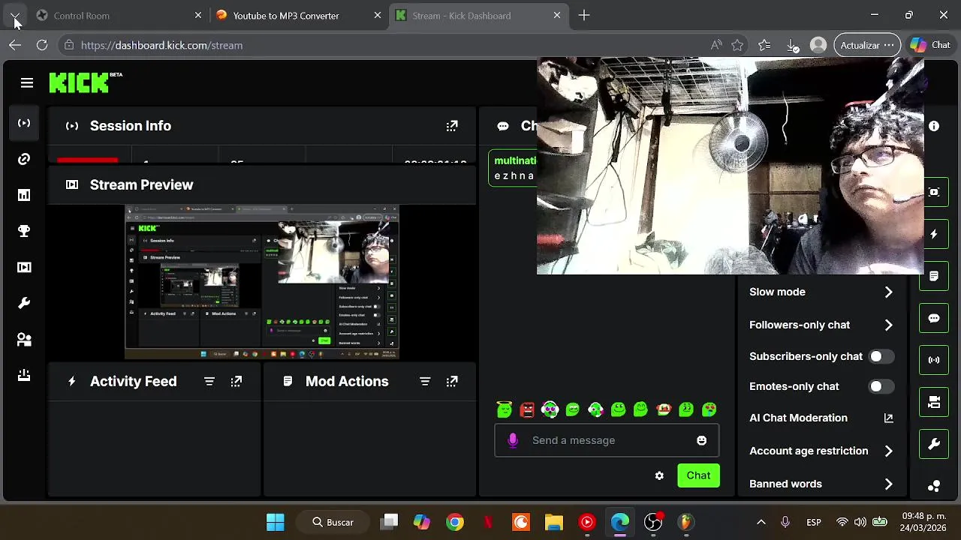Open the Activity Feed filter options
This screenshot has height=540, width=961.
point(209,382)
